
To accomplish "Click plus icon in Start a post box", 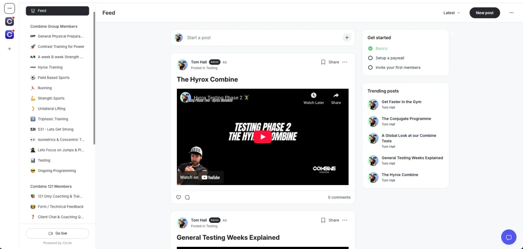I will (x=347, y=38).
